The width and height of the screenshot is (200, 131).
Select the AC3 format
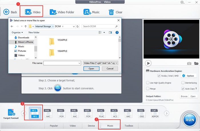pos(115,113)
